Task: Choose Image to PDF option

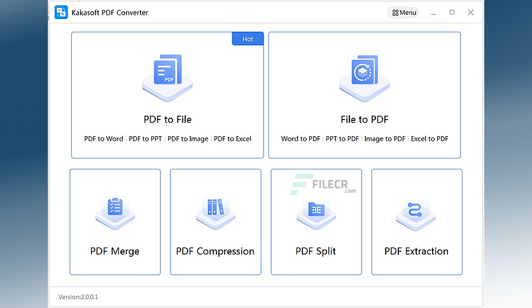Action: pyautogui.click(x=385, y=139)
